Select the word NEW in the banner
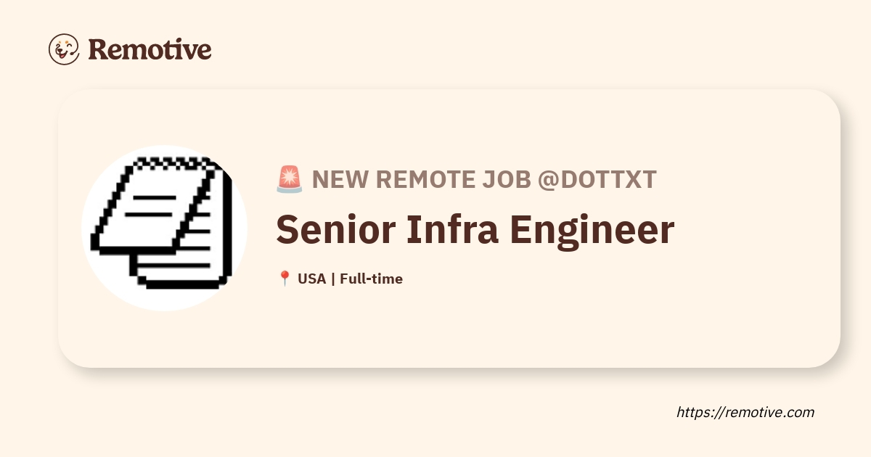Screen dimensions: 871x457 click(x=338, y=179)
